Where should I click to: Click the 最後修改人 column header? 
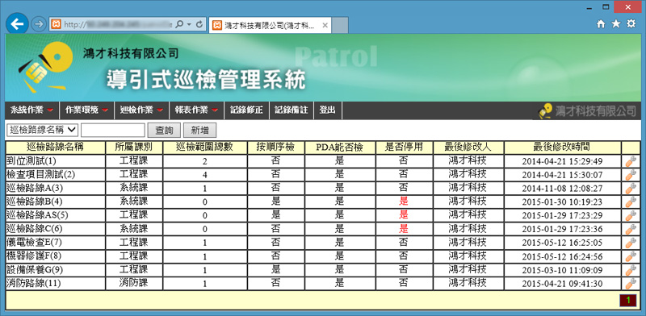(468, 148)
